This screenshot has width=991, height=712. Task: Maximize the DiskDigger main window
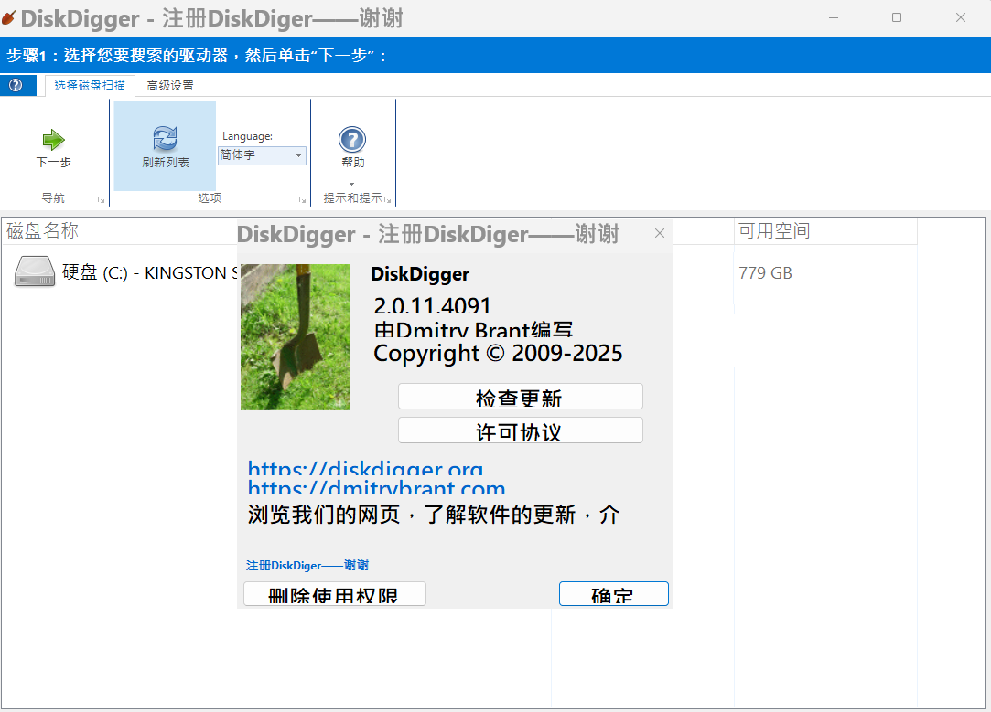(896, 17)
